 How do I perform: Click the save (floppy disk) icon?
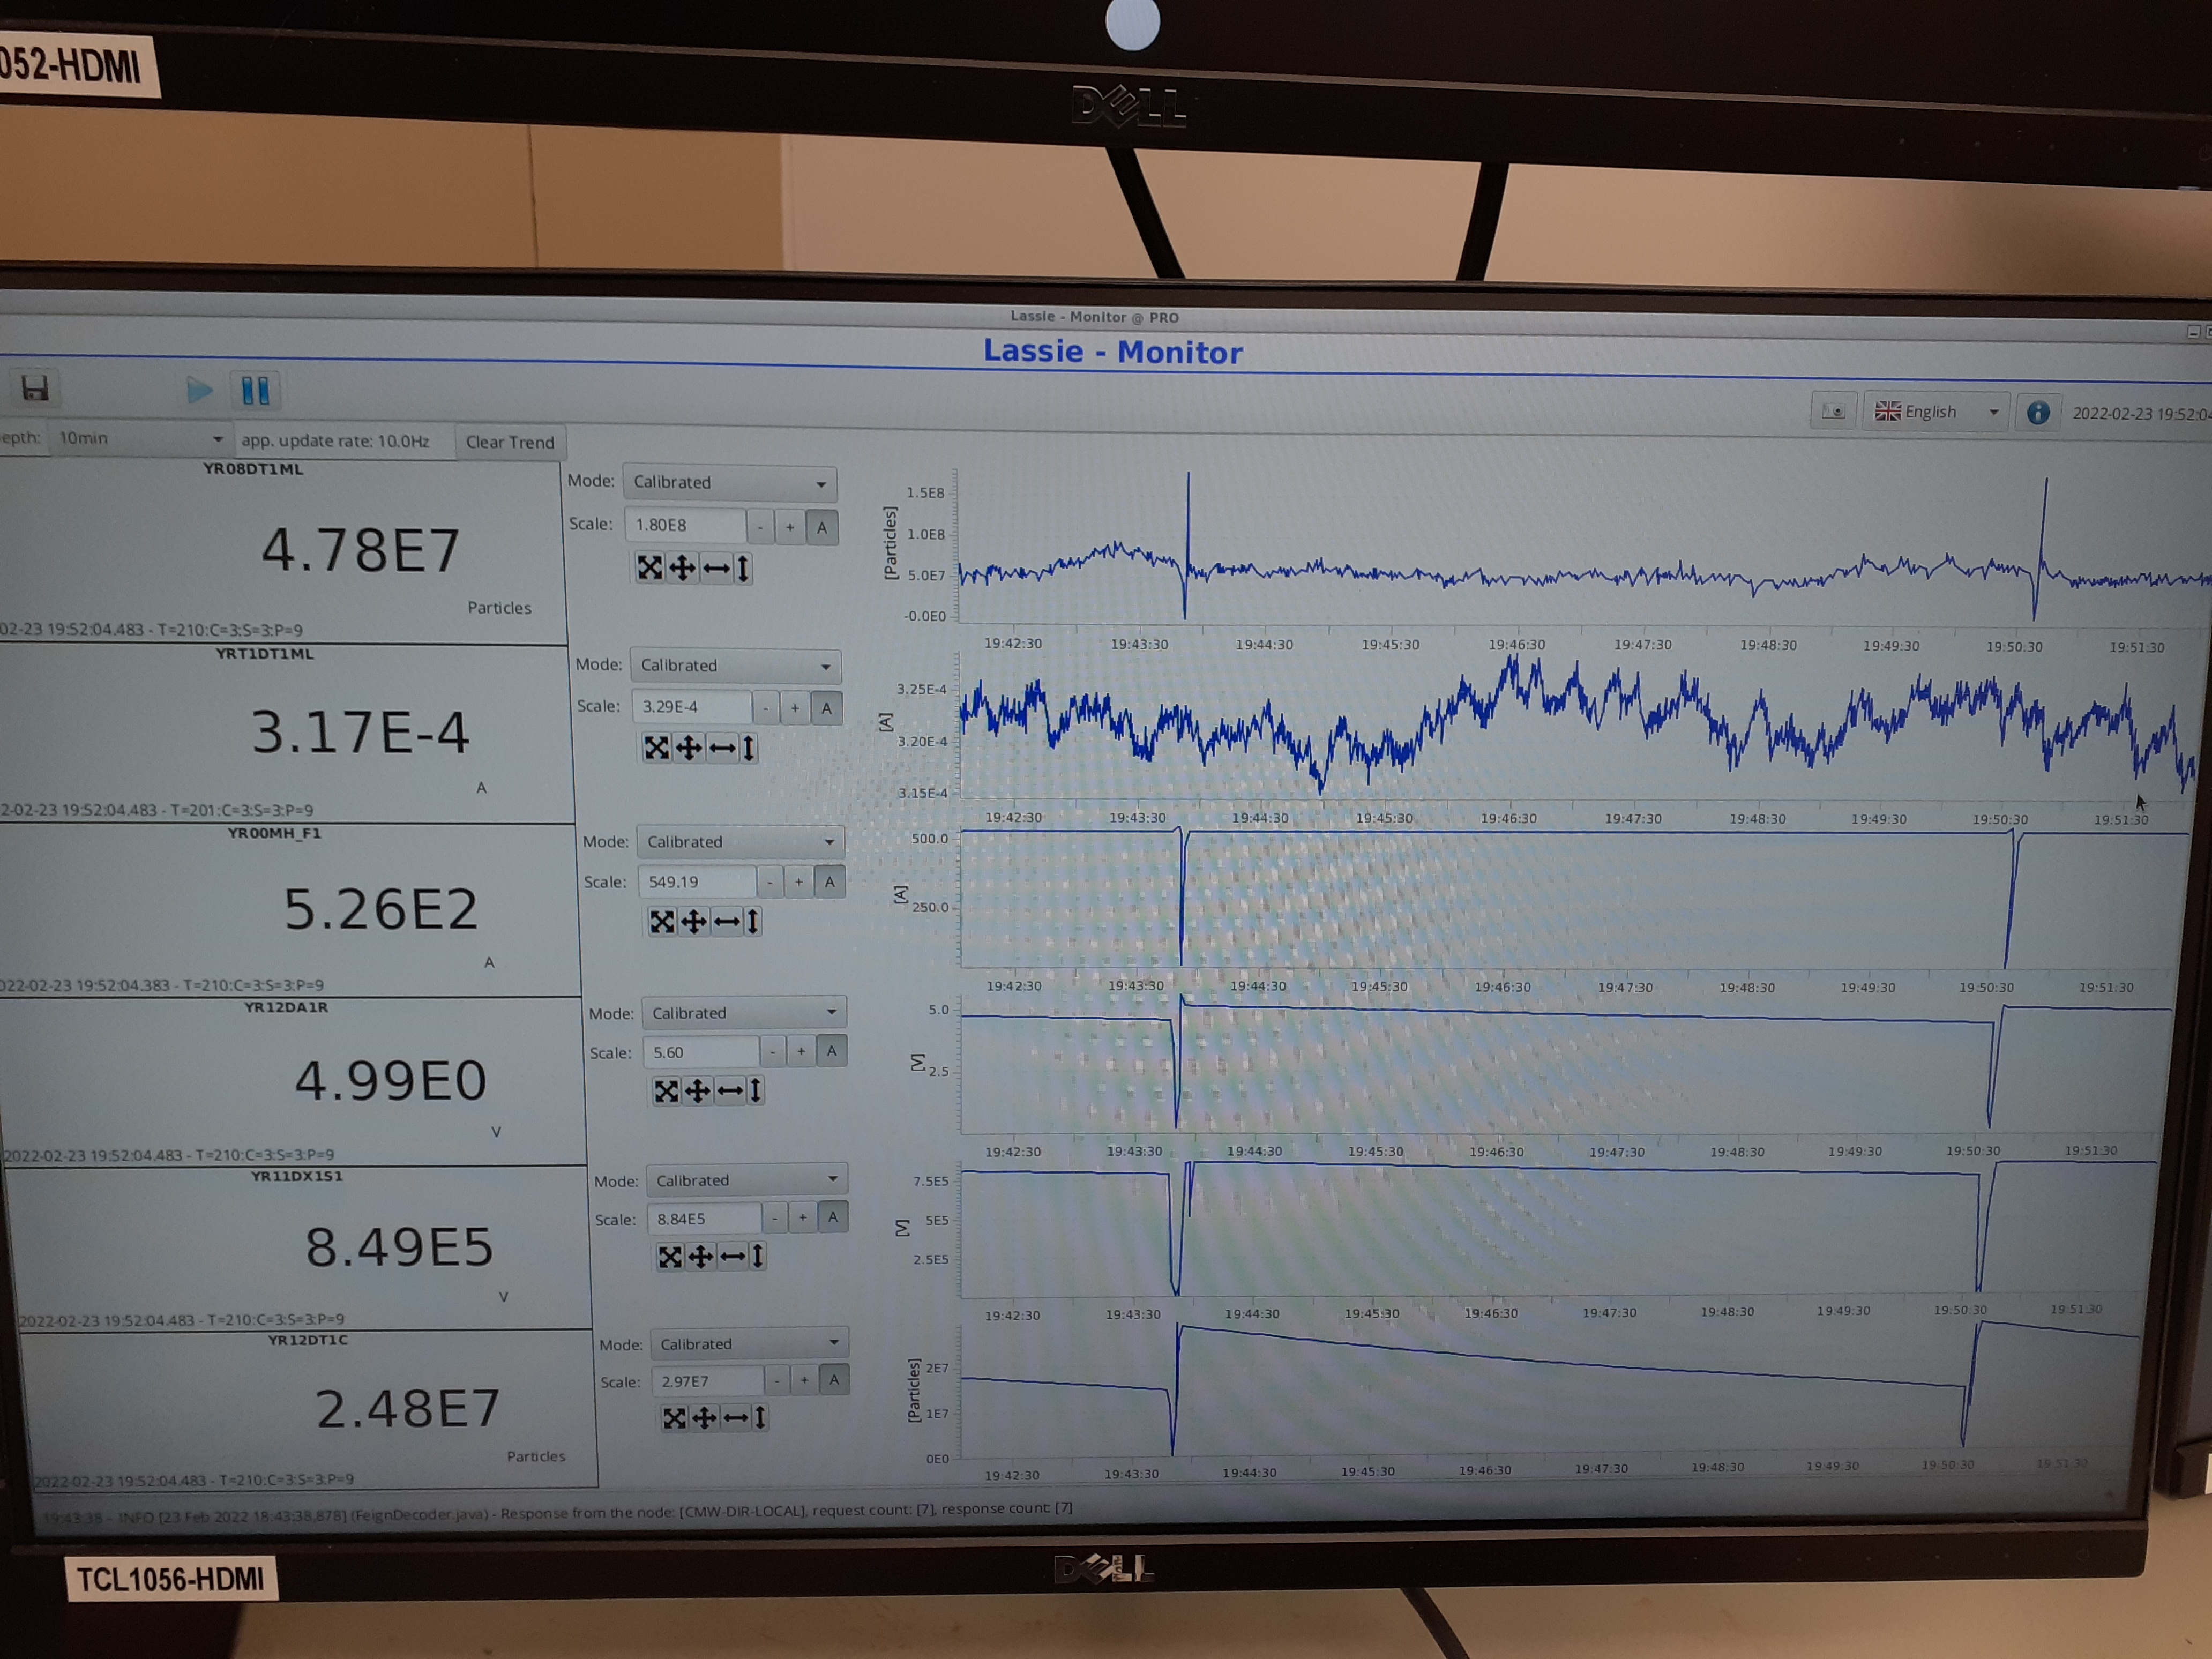point(35,388)
